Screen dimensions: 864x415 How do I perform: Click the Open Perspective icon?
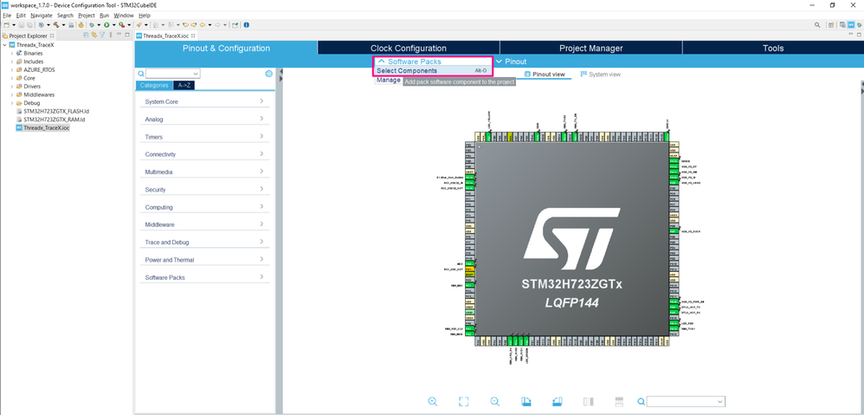click(x=831, y=25)
